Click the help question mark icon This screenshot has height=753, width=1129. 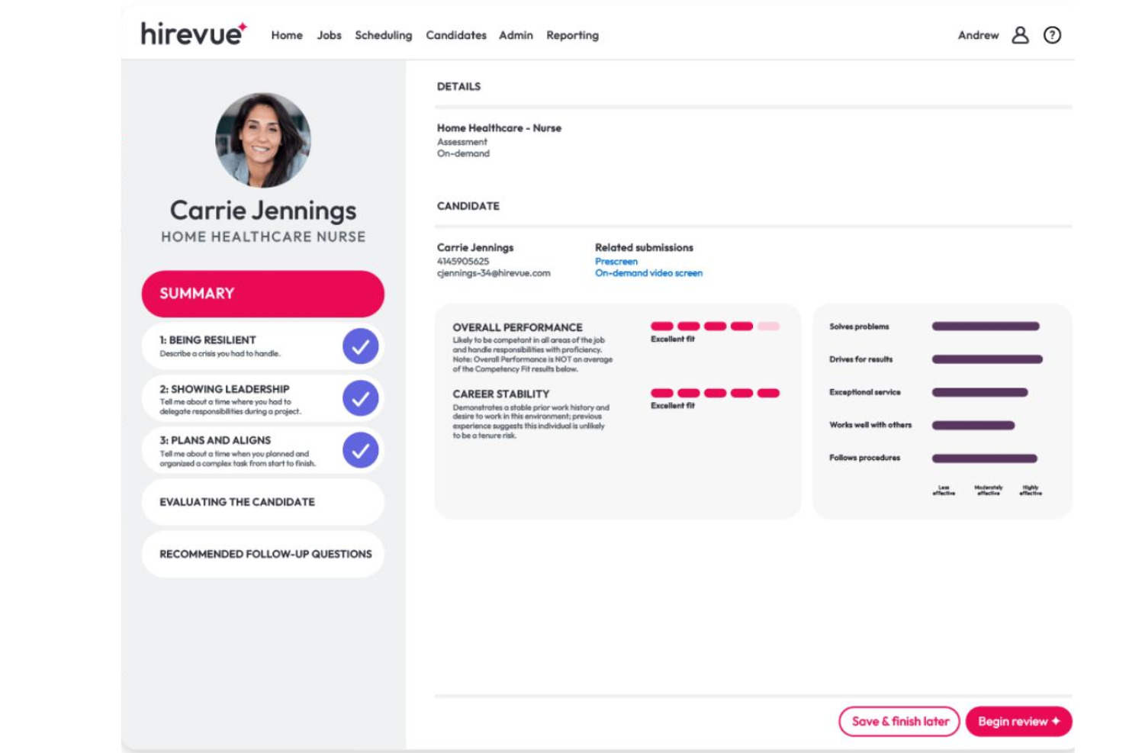pos(1053,34)
